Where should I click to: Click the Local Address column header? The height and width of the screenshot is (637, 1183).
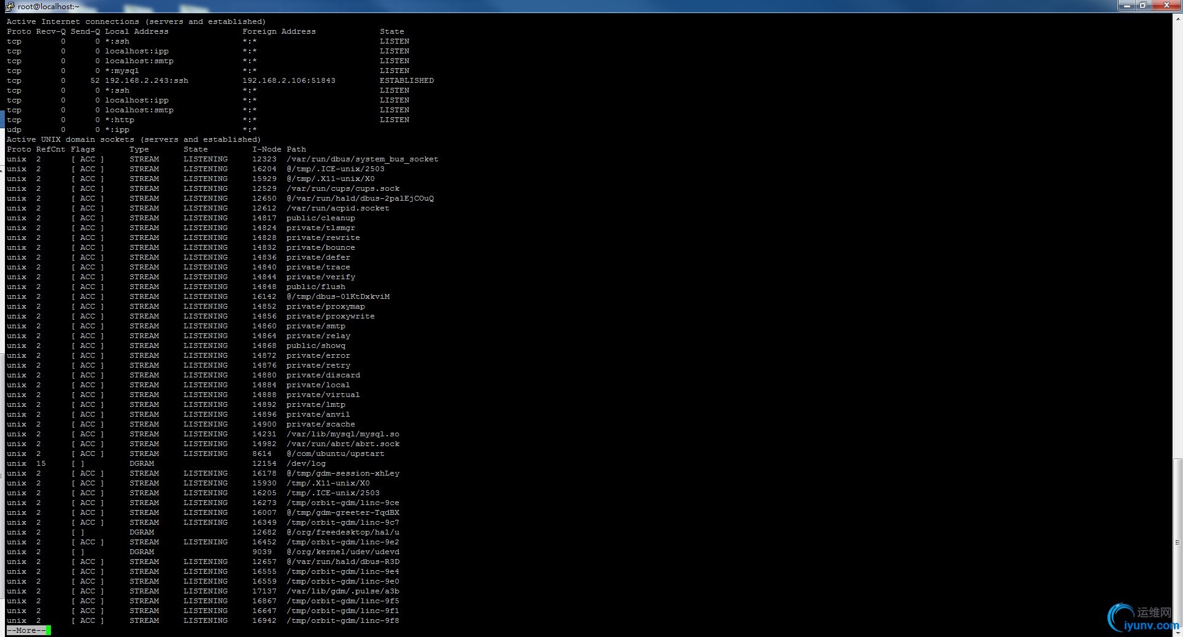point(137,31)
